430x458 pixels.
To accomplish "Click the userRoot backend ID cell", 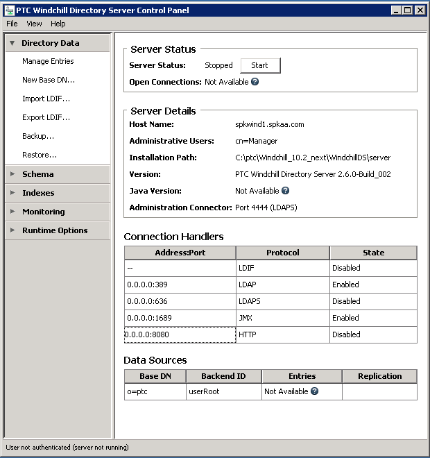I will 224,391.
